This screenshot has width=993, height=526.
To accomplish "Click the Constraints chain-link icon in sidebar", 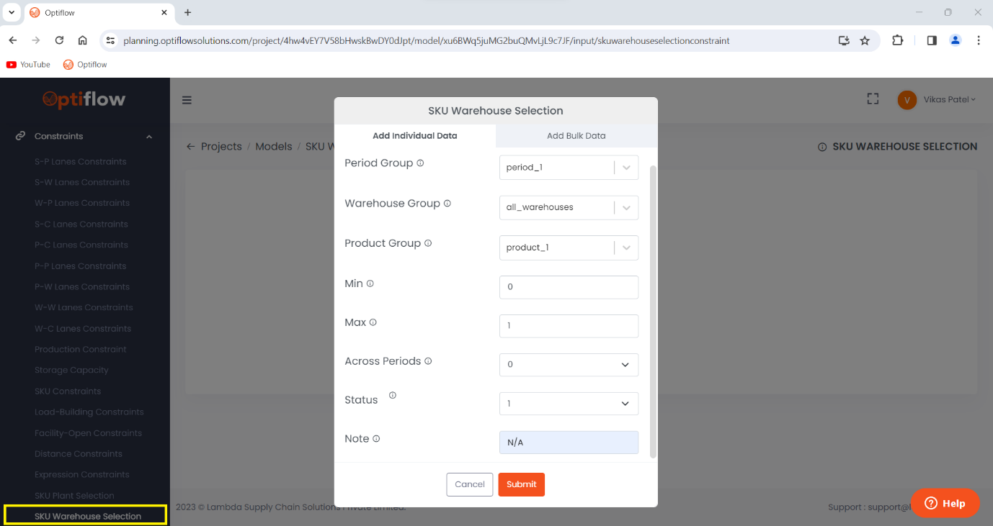I will [19, 135].
